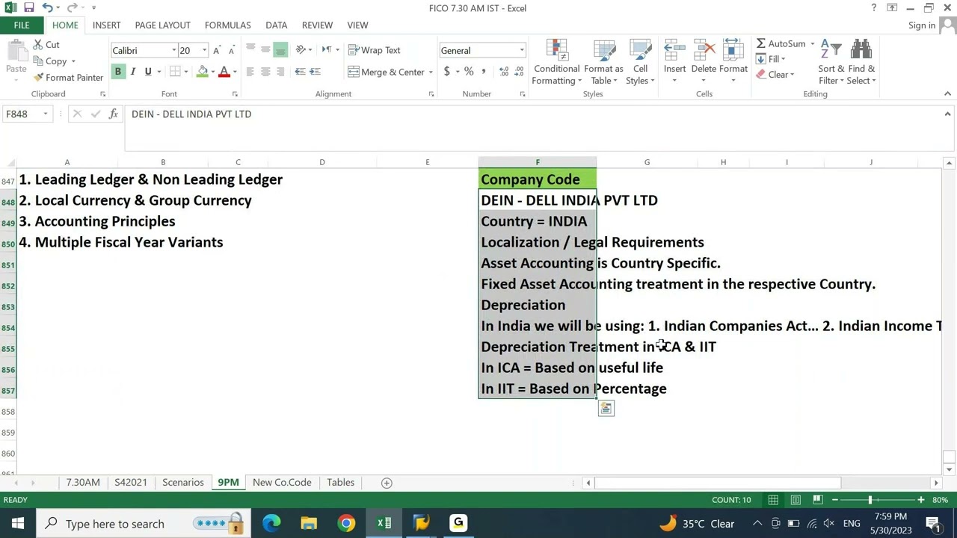Increase font size with large A
957x538 pixels.
[x=217, y=50]
